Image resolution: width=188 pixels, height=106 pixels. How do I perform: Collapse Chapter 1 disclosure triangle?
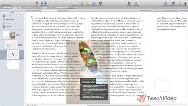pyautogui.click(x=2, y=35)
